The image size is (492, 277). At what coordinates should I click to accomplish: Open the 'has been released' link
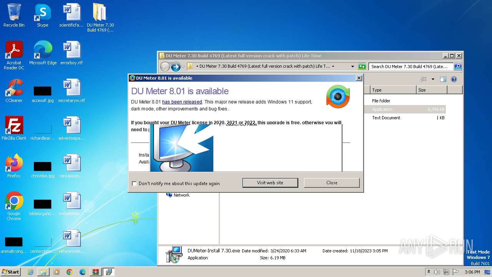click(x=182, y=102)
